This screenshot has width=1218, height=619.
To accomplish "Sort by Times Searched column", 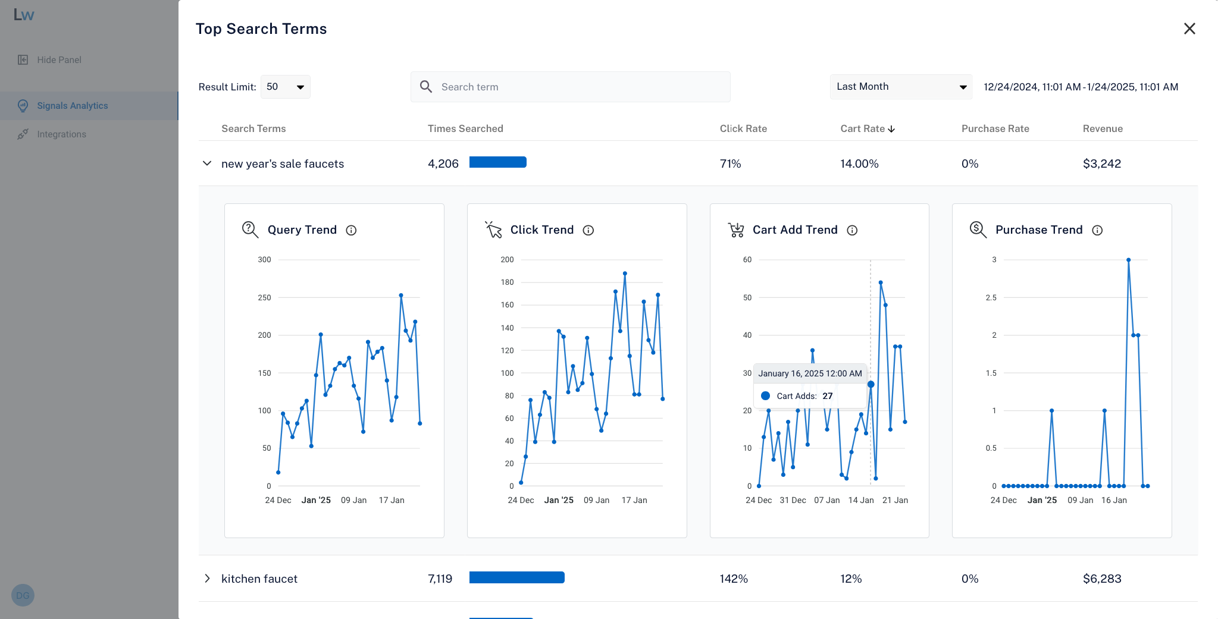I will (465, 128).
